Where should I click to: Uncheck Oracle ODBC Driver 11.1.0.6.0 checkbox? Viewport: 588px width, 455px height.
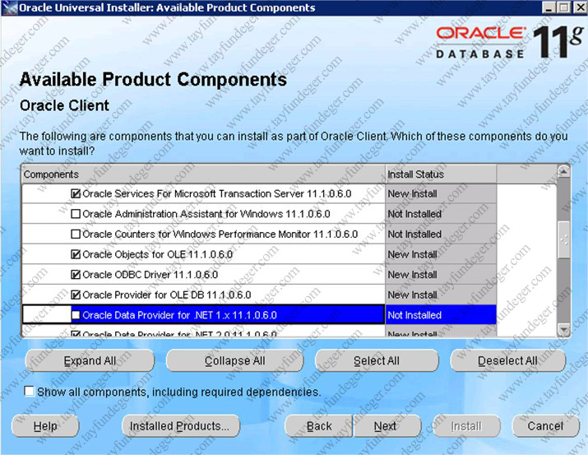[76, 275]
